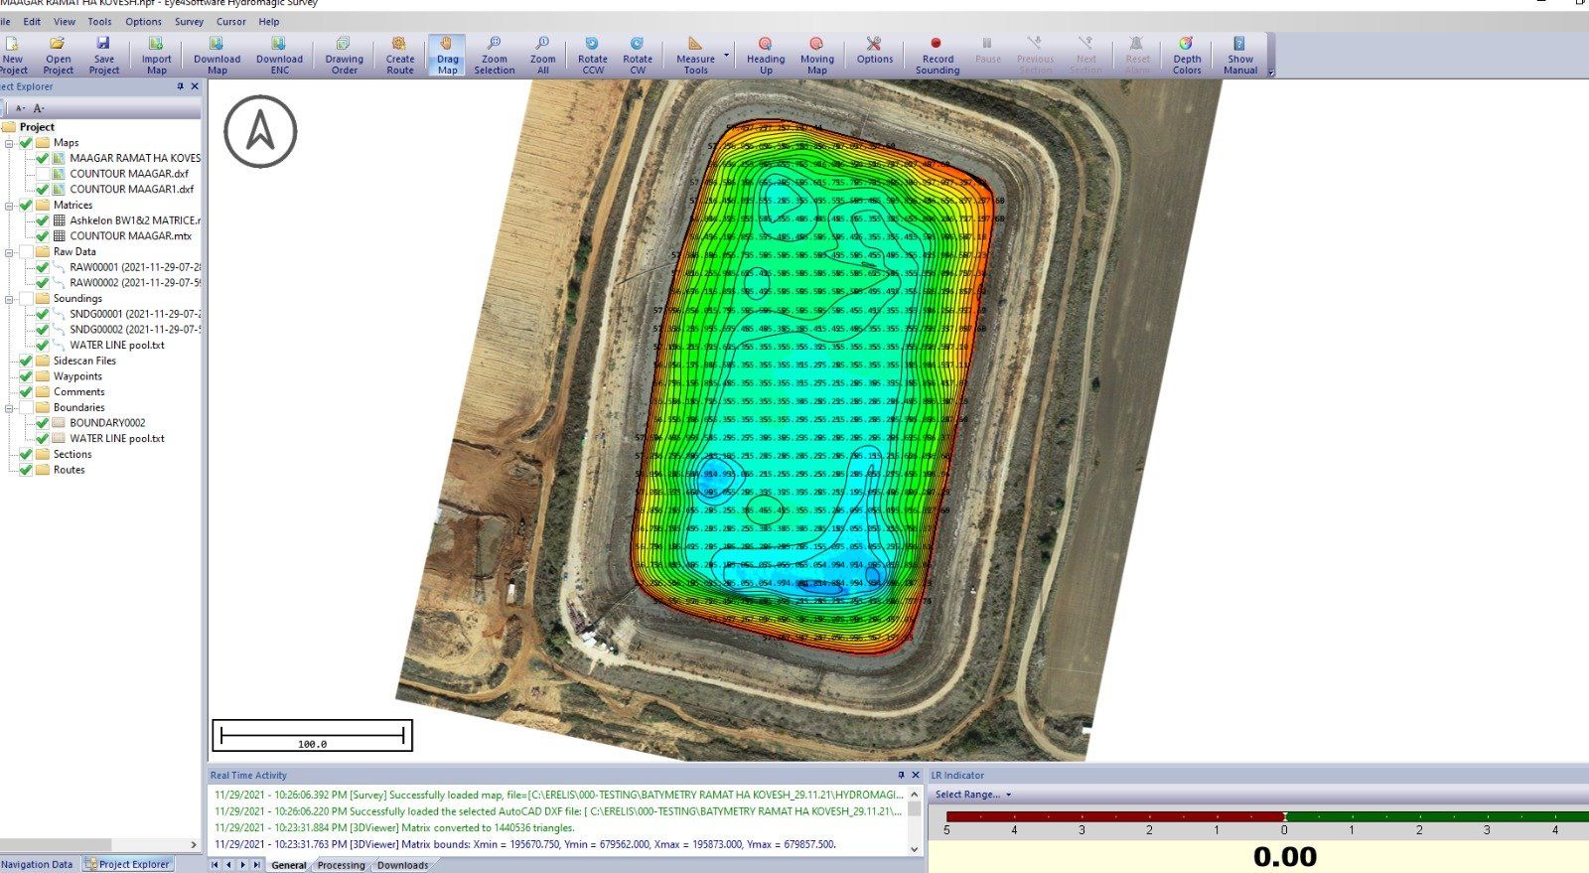The height and width of the screenshot is (873, 1589).
Task: Choose the Zoom Selection tool
Action: (x=494, y=56)
